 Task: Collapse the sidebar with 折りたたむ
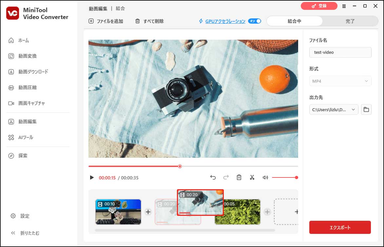click(x=25, y=233)
